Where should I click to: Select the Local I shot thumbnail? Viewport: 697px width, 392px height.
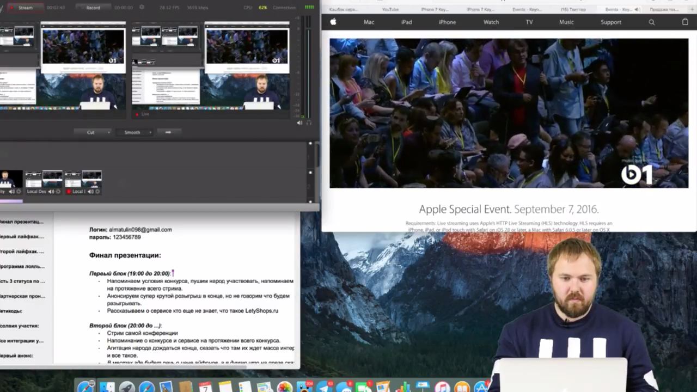83,179
